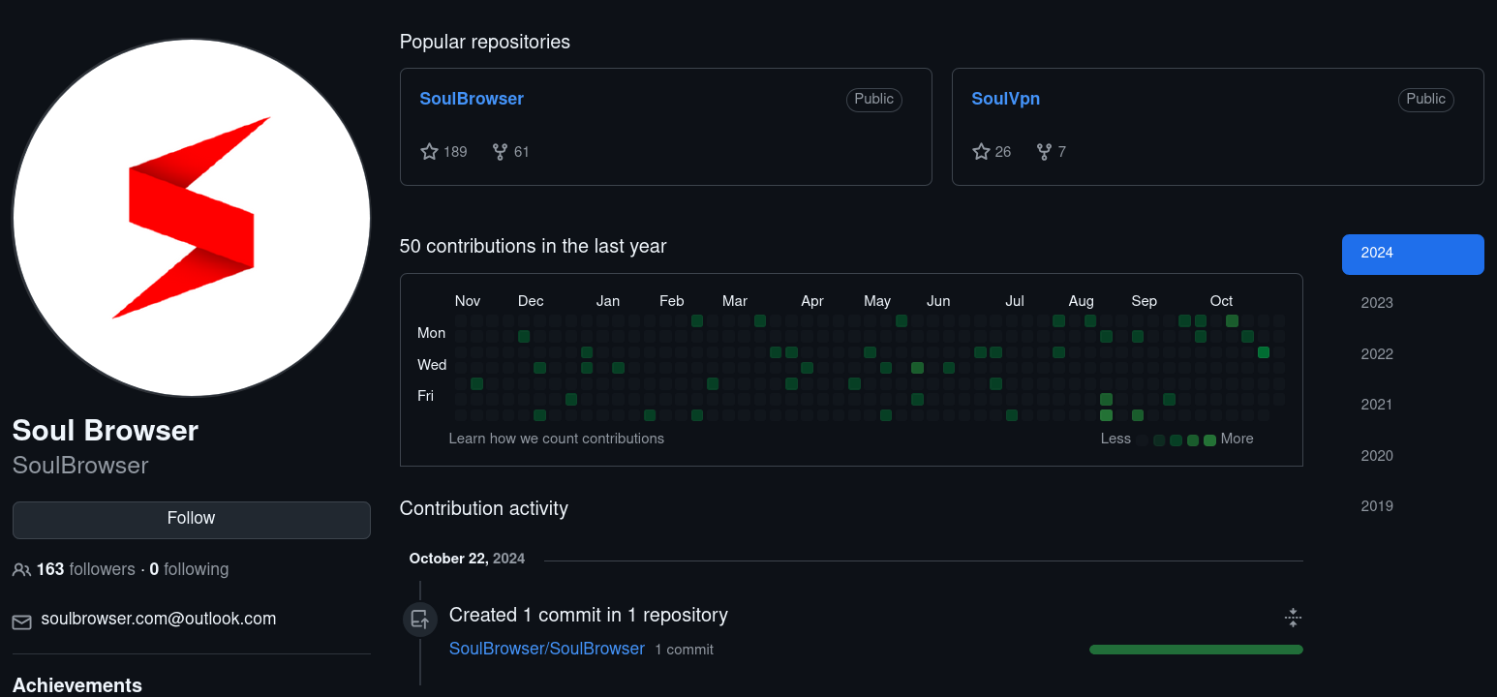The height and width of the screenshot is (697, 1497).
Task: Click the green commit progress bar
Action: point(1196,650)
